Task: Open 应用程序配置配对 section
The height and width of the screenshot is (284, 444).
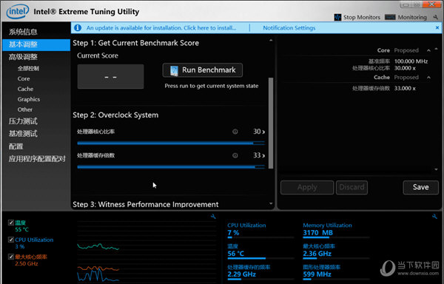Action: click(x=37, y=159)
